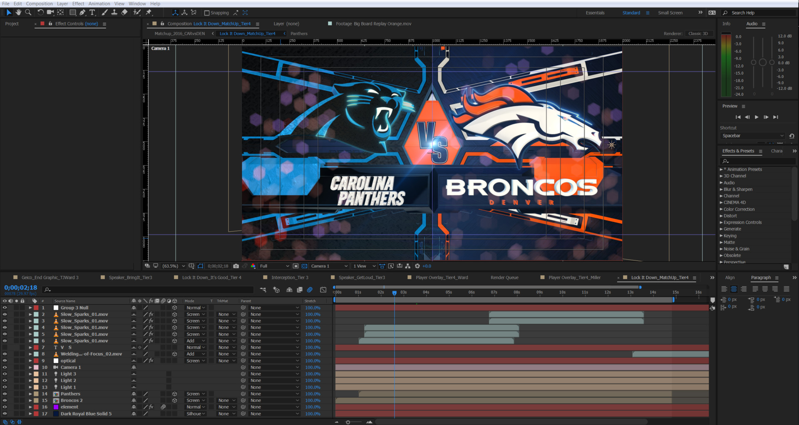Viewport: 799px width, 425px height.
Task: Switch to the Render Queue tab
Action: point(504,278)
